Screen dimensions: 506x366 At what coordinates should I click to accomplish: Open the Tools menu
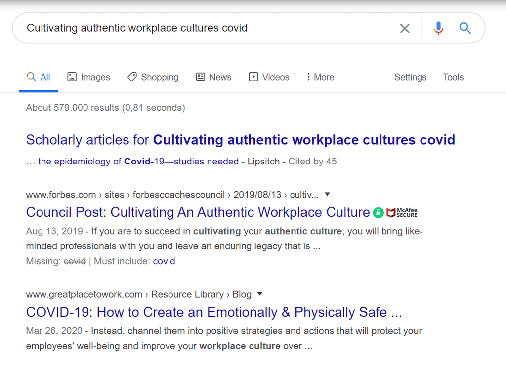(453, 77)
